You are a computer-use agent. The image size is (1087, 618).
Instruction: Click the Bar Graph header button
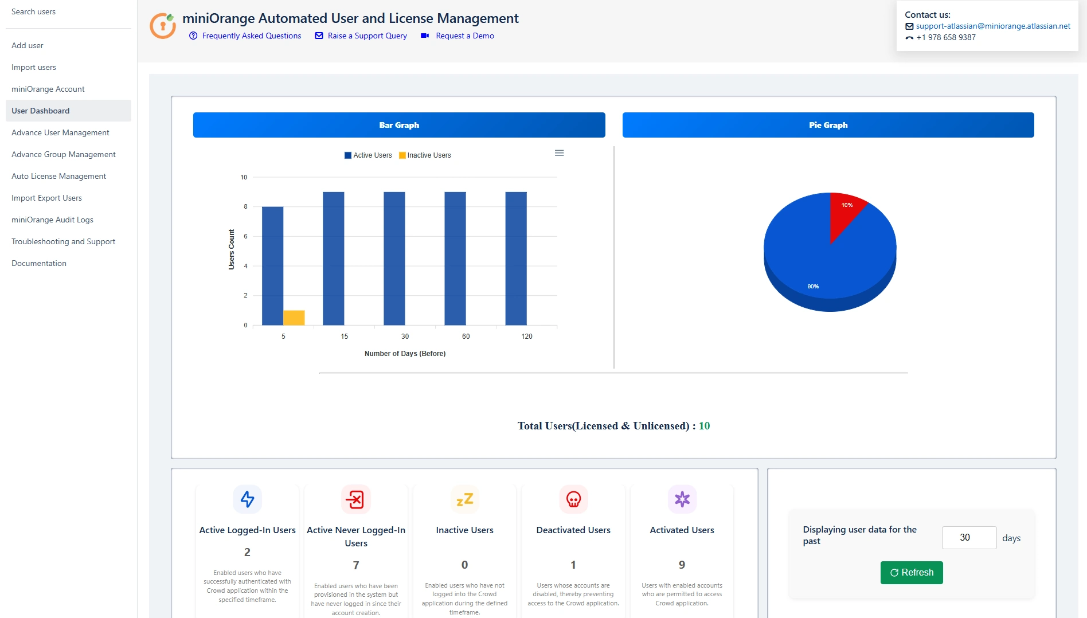click(x=399, y=125)
